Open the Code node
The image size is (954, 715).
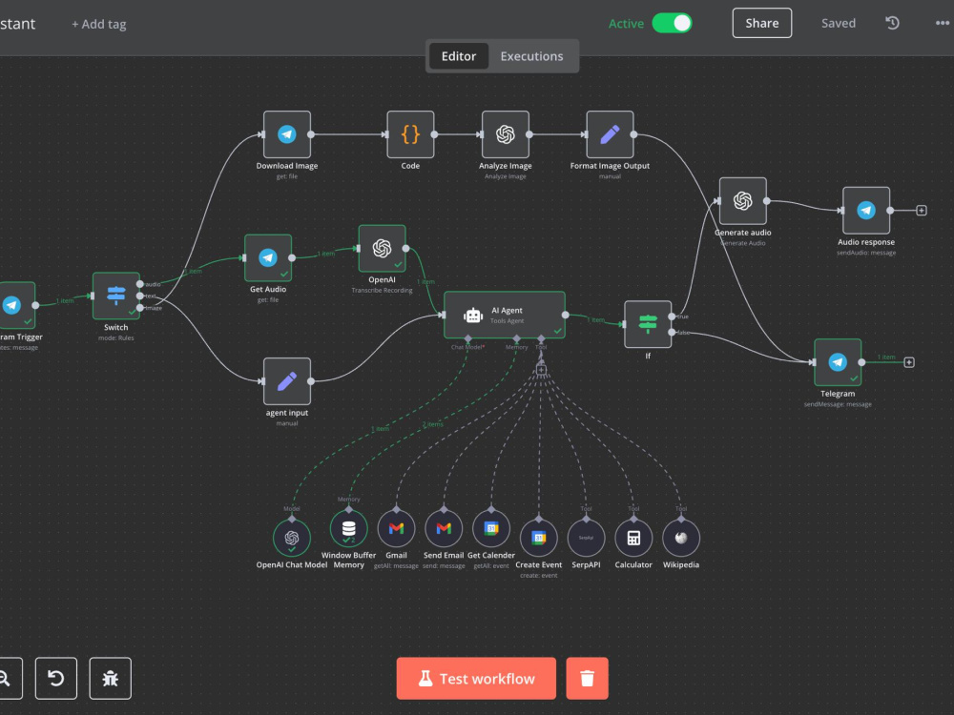pos(410,134)
